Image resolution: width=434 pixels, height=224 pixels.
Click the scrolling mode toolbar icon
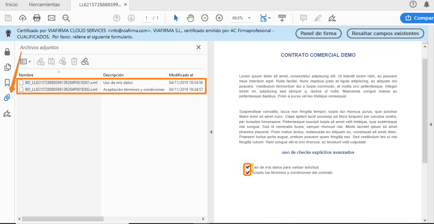(x=282, y=18)
